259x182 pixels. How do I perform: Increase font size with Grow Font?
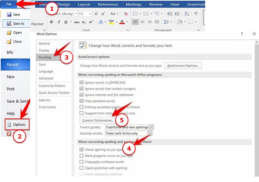coord(96,14)
